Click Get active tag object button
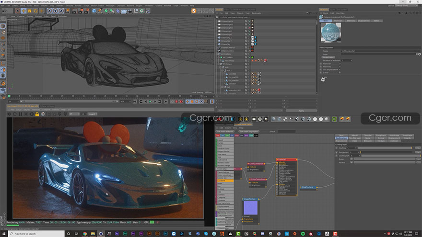 (x=248, y=131)
